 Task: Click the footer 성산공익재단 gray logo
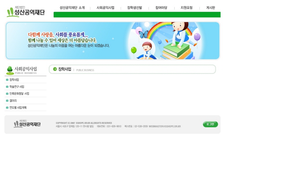tap(27, 124)
